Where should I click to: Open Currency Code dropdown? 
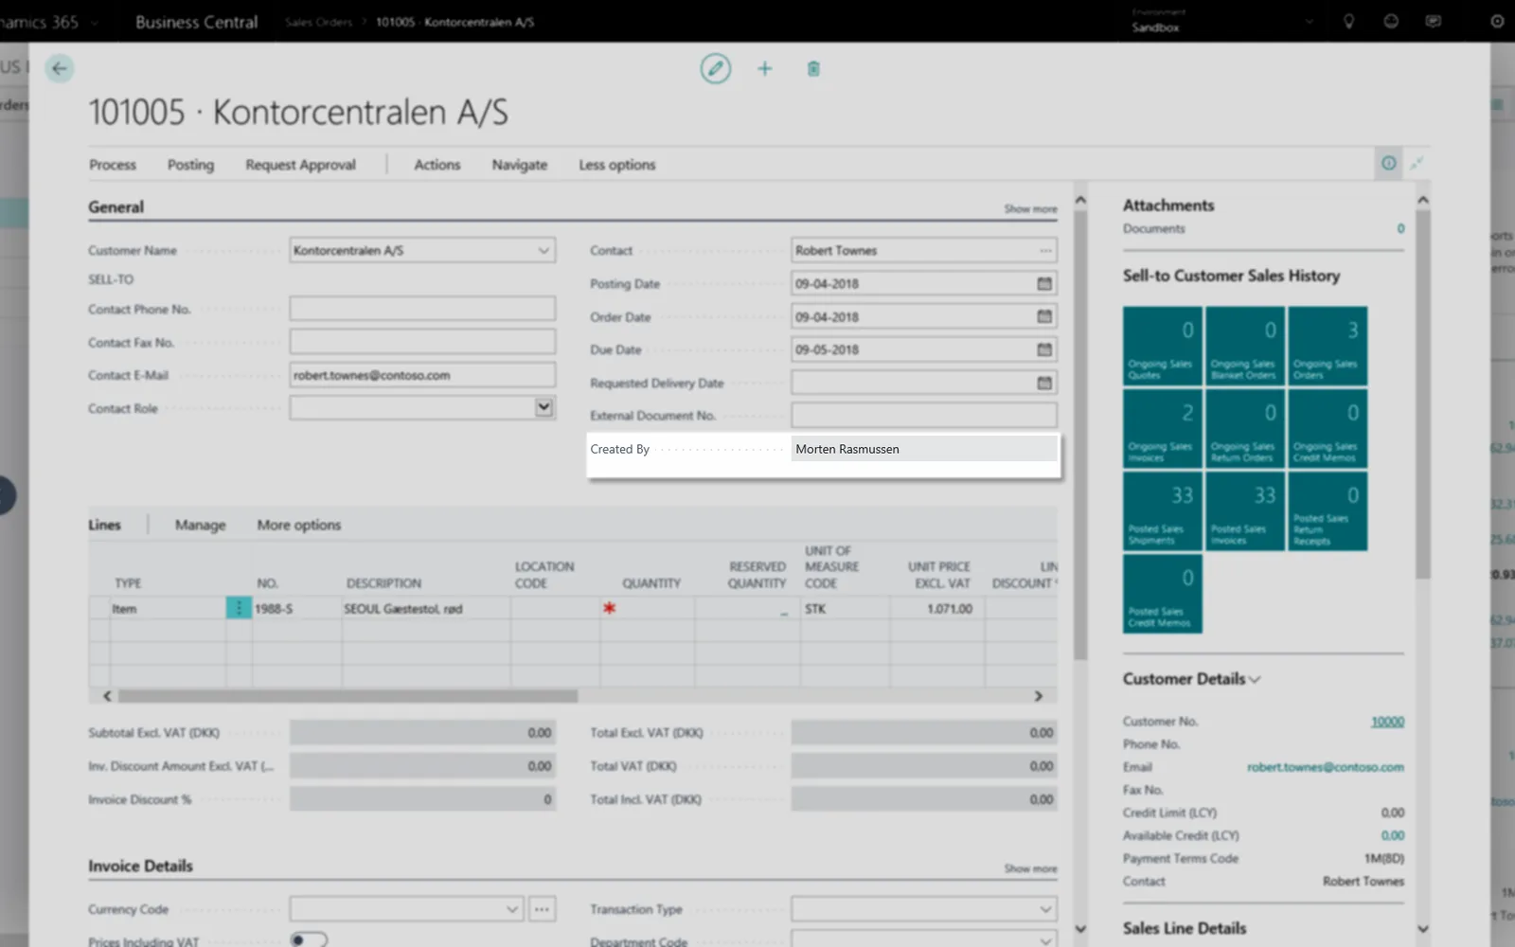512,909
